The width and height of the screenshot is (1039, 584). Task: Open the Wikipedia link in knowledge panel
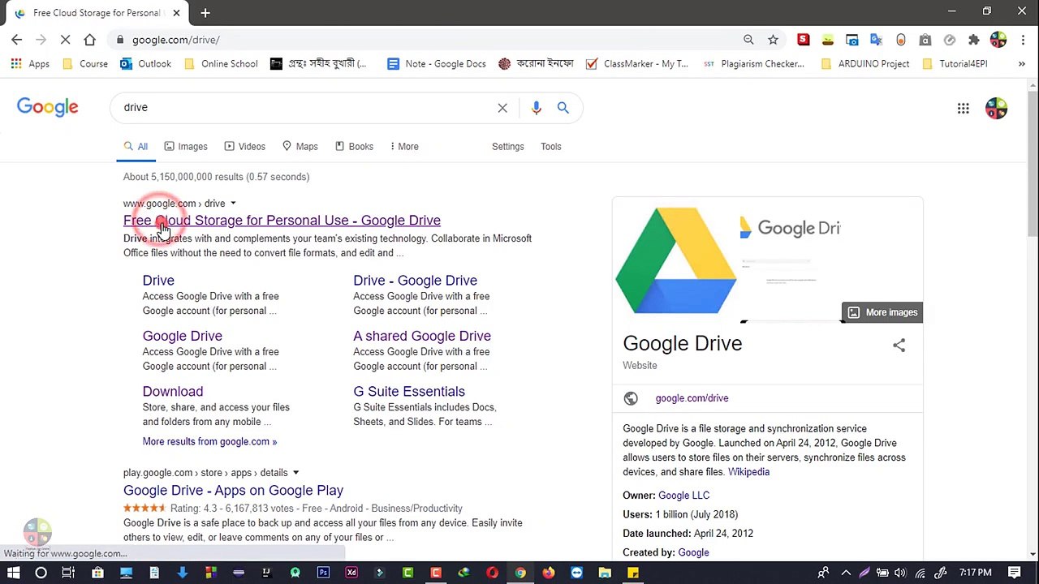[x=748, y=472]
